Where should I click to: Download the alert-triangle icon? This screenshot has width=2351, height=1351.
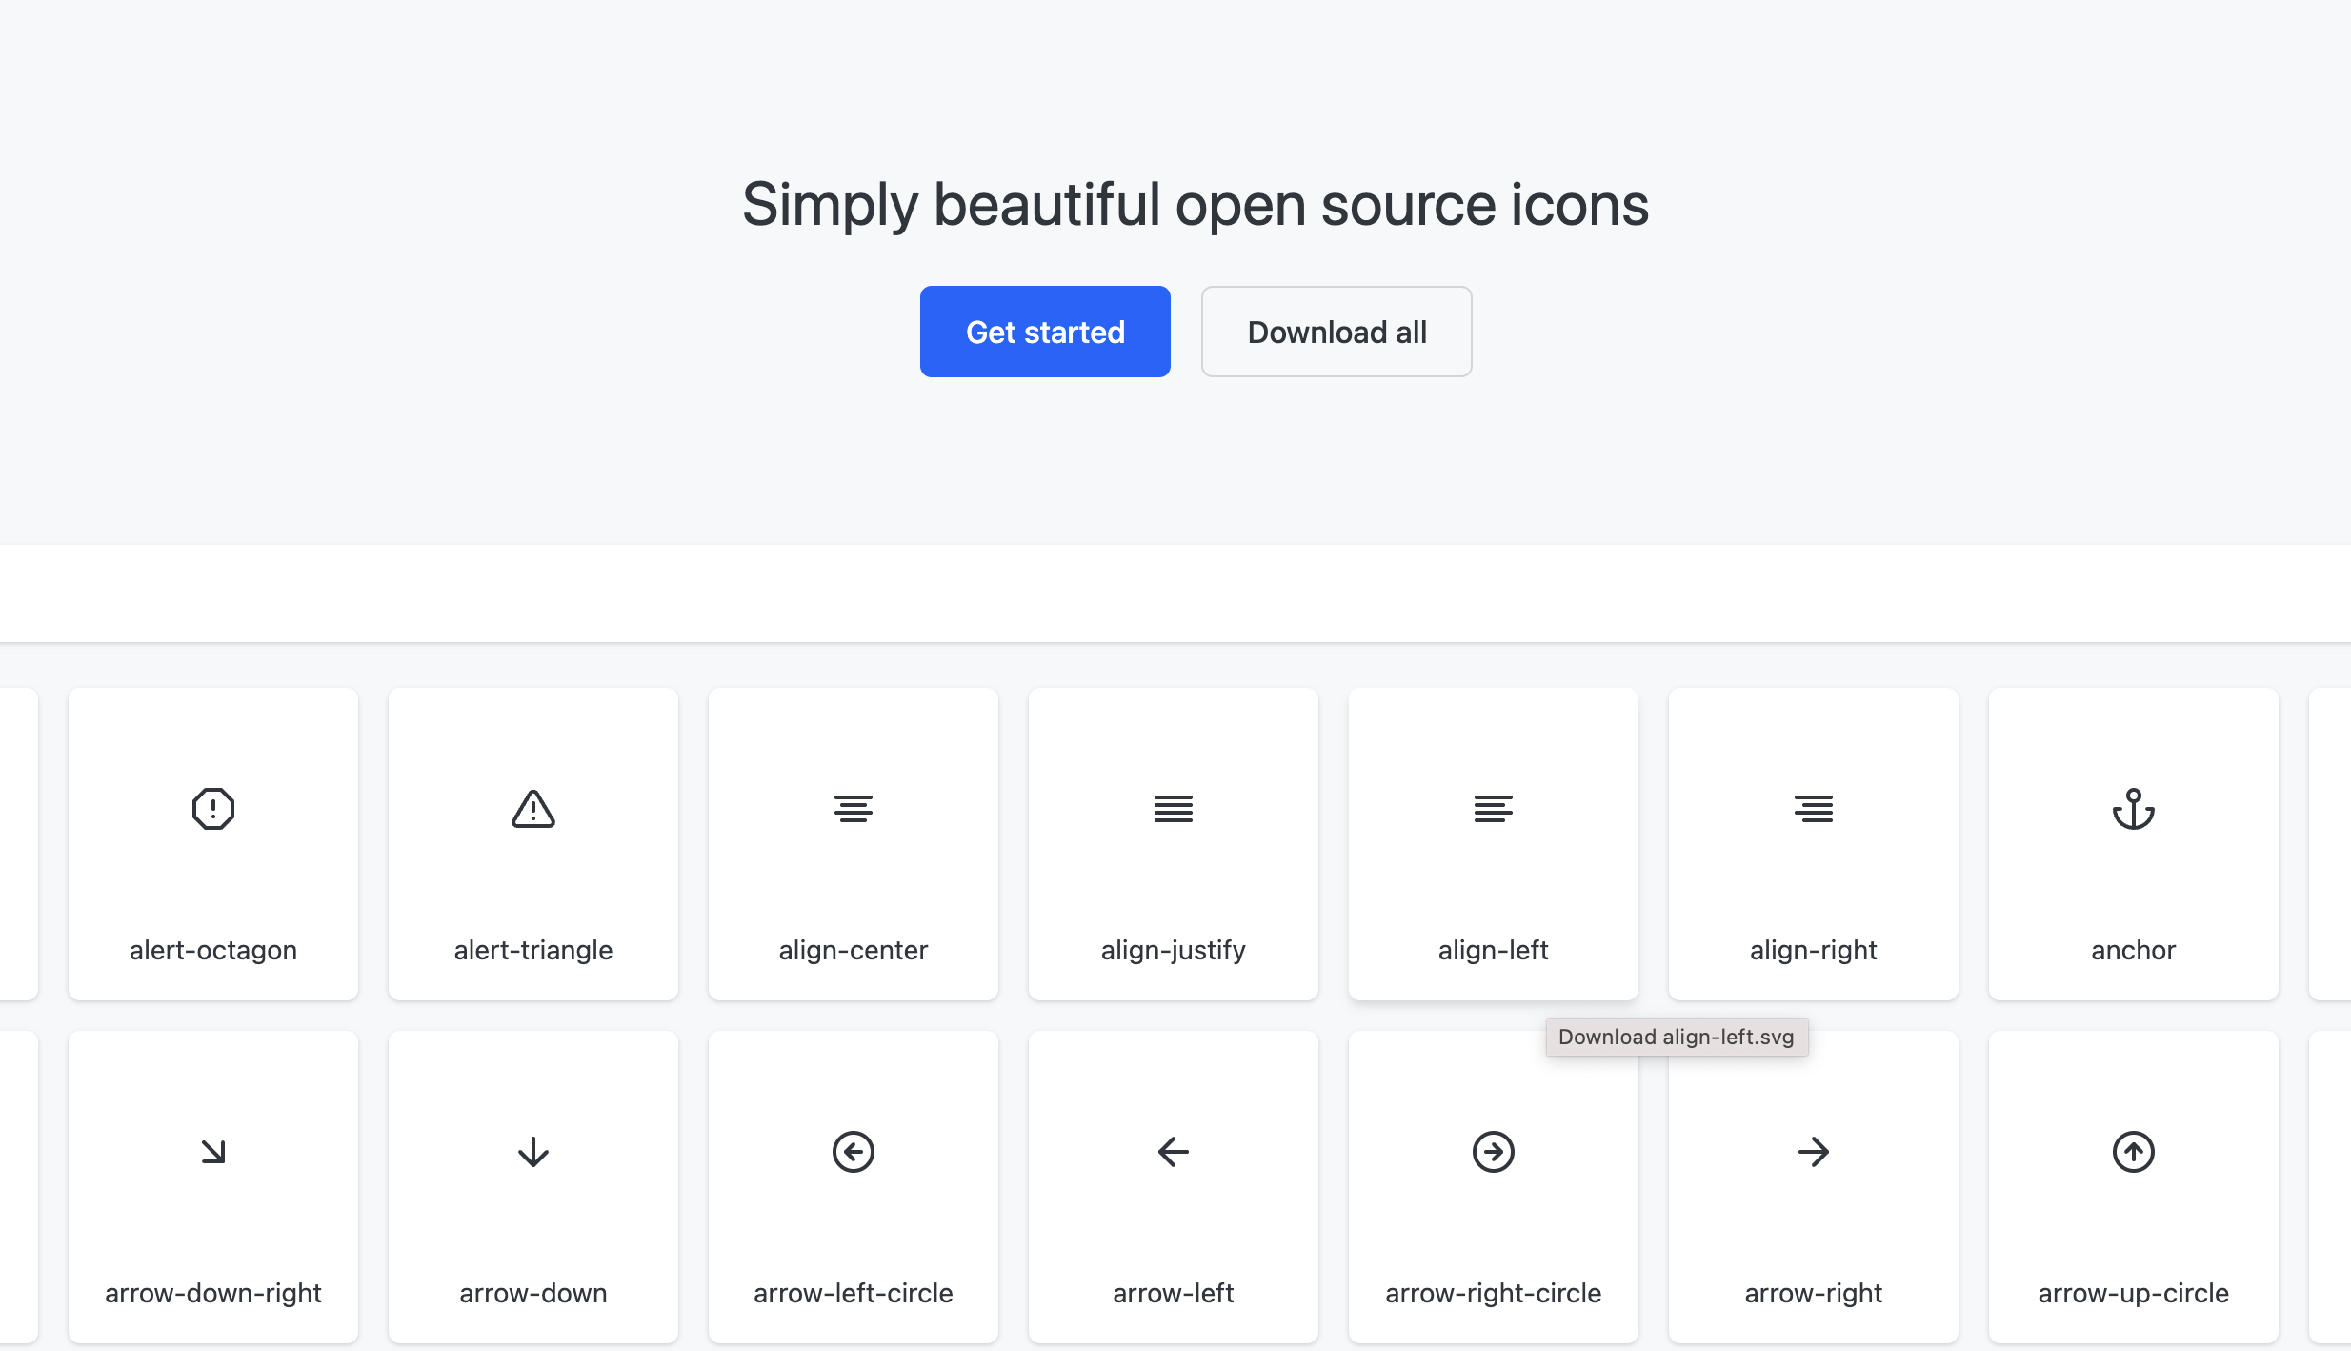pos(533,809)
